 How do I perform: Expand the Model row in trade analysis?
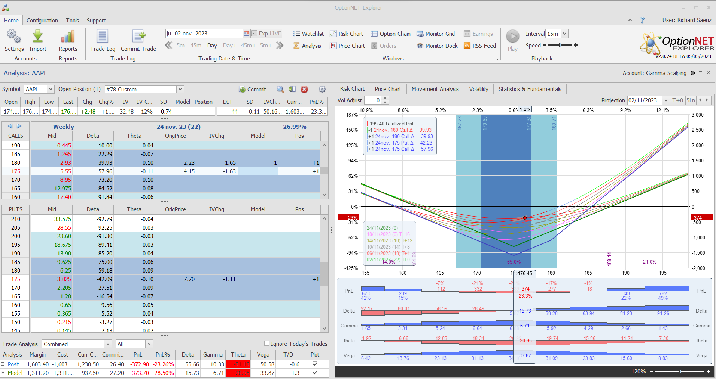point(3,373)
